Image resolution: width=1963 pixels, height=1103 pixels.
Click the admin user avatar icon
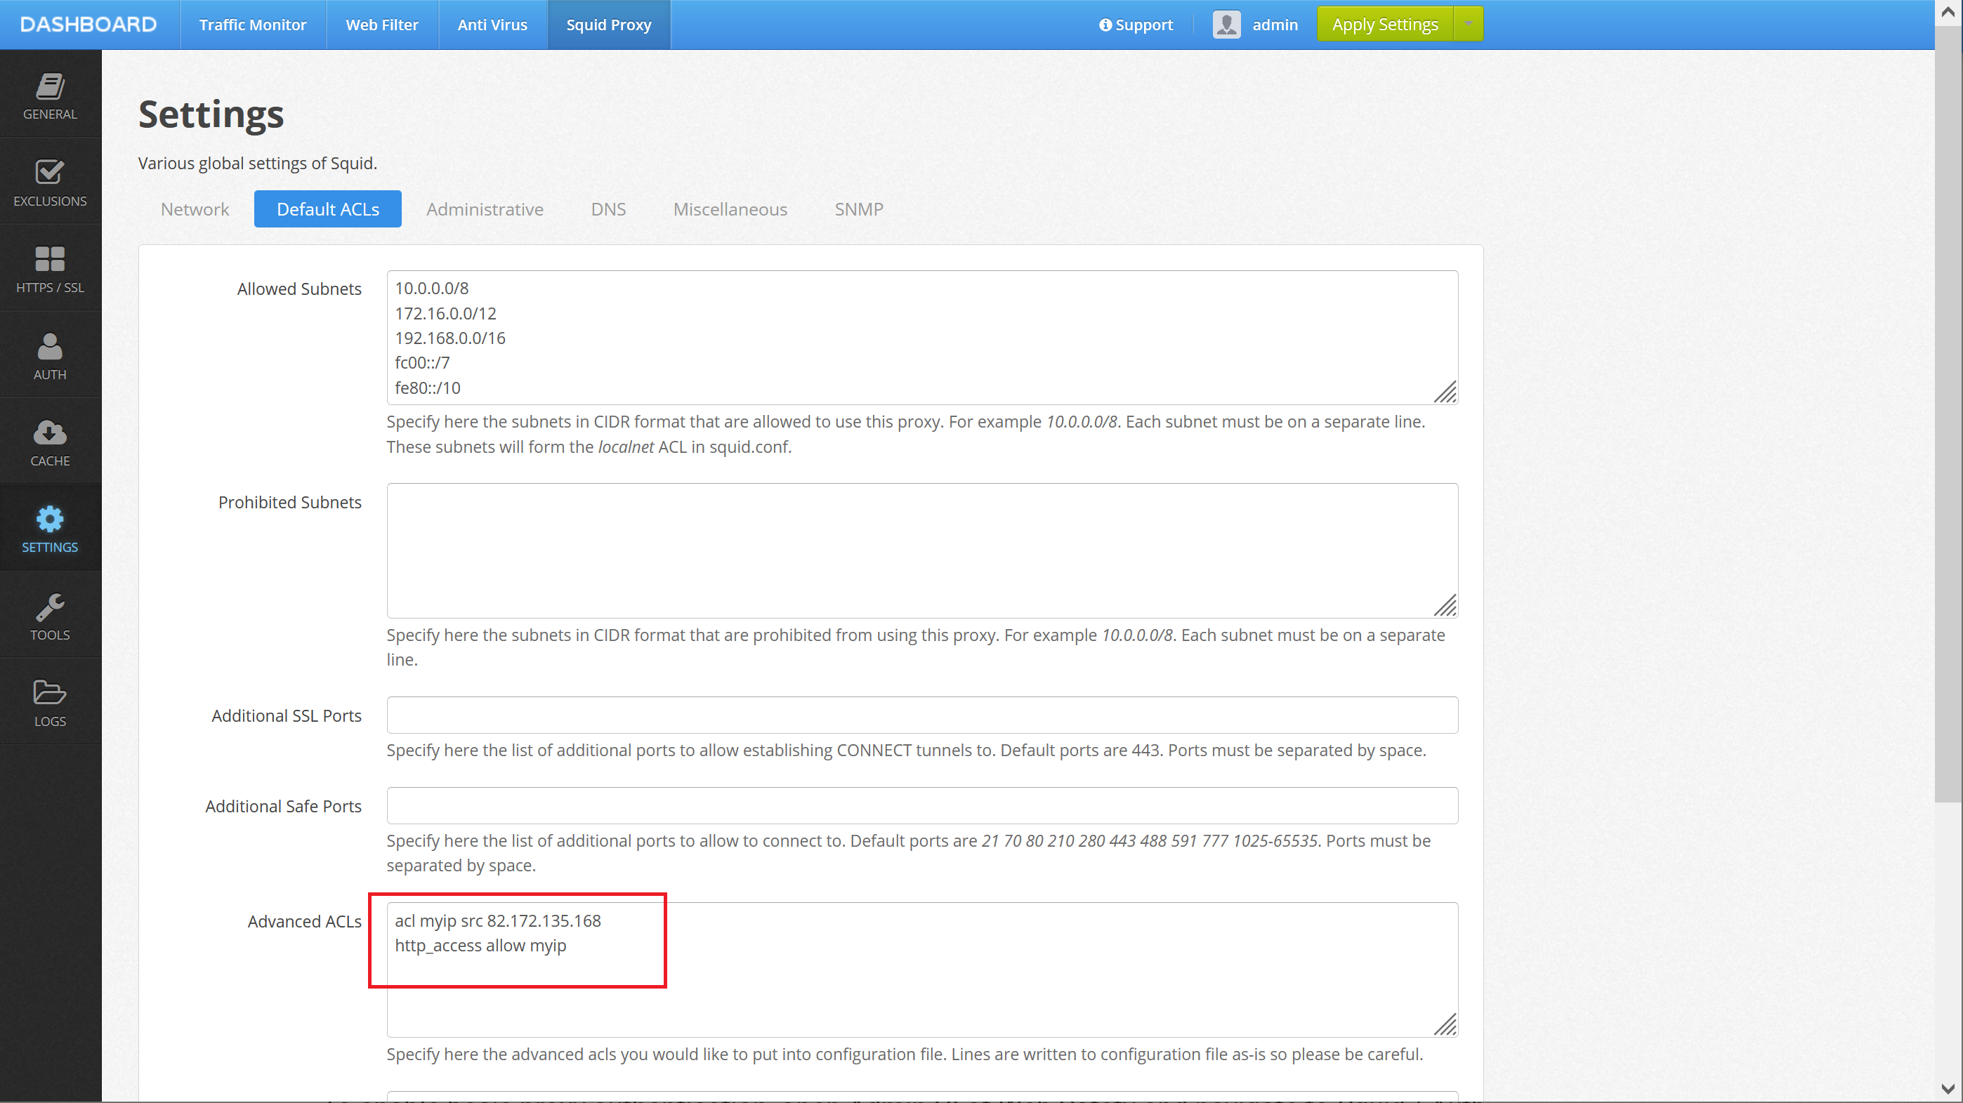[1227, 25]
